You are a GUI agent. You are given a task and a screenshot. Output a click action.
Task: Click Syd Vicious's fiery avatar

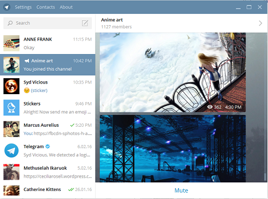coord(11,86)
